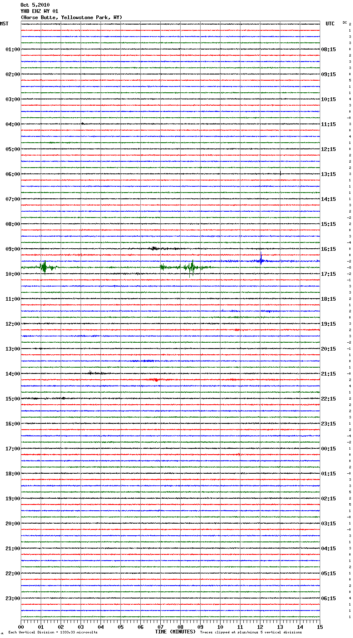Click the 10:00 MST time label

13,274
